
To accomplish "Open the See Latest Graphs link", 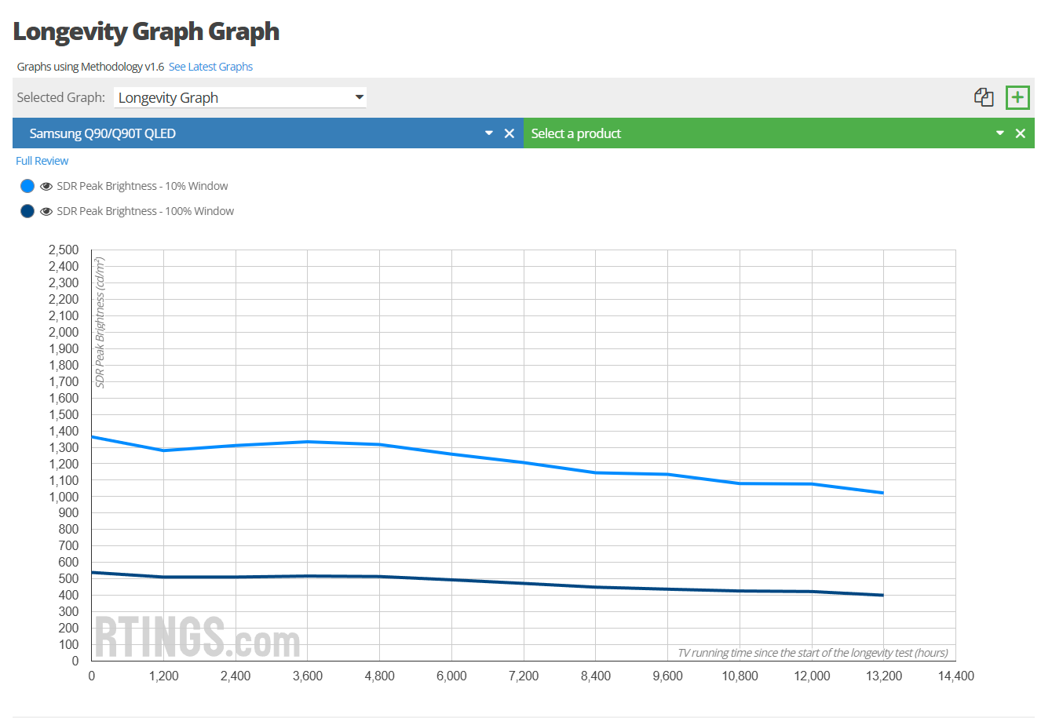I will point(210,67).
